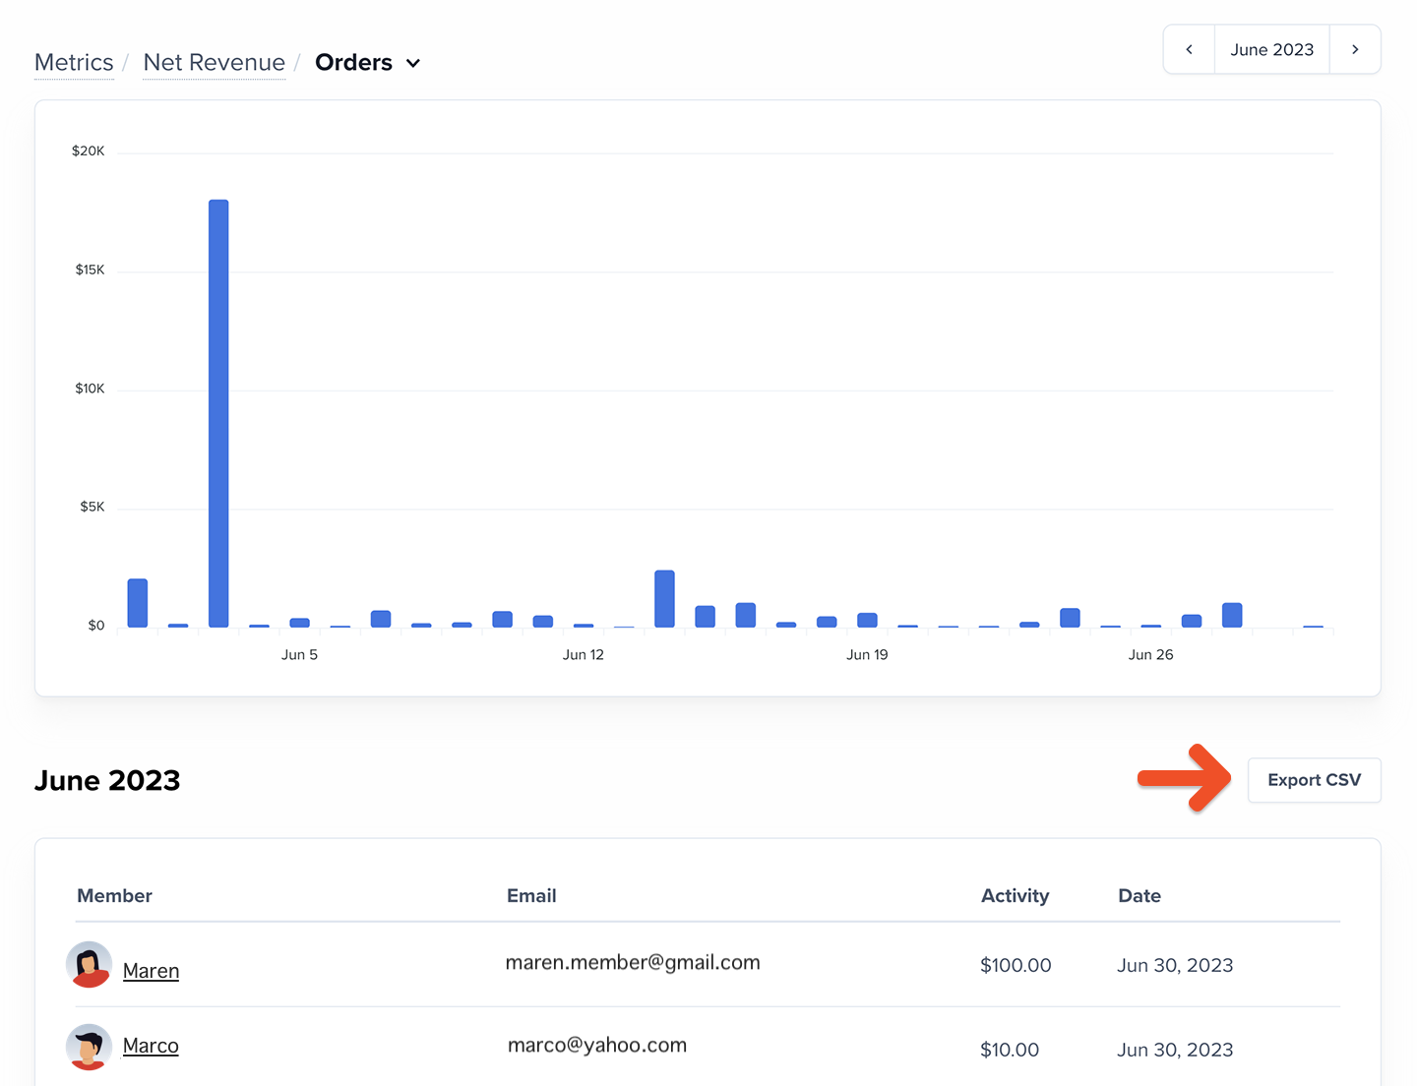The height and width of the screenshot is (1086, 1417).
Task: Expand the Orders dropdown chevron
Action: click(413, 63)
